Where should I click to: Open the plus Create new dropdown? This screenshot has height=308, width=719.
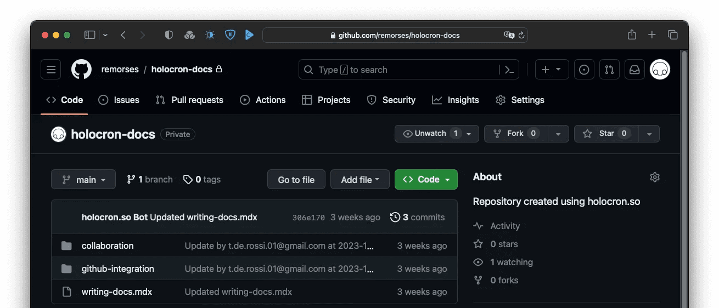point(552,70)
